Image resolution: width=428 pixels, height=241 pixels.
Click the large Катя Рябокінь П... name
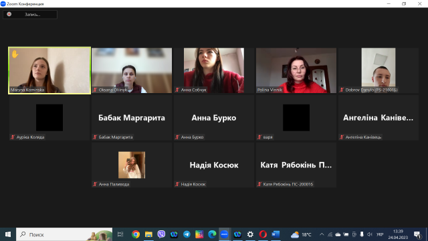[x=296, y=165]
